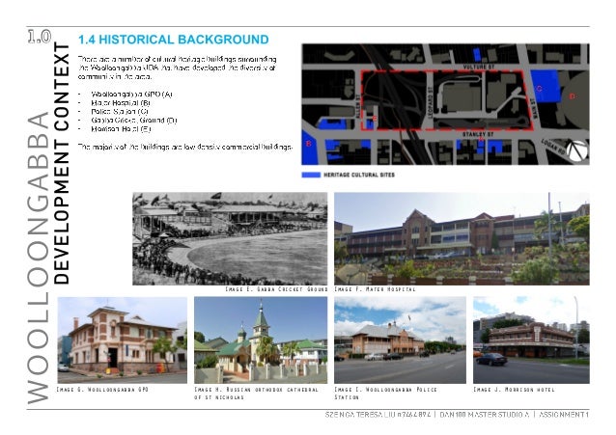This screenshot has height=435, width=616.
Task: Click caption 'Image E. Gabba Cricket Ground'
Action: tap(276, 289)
